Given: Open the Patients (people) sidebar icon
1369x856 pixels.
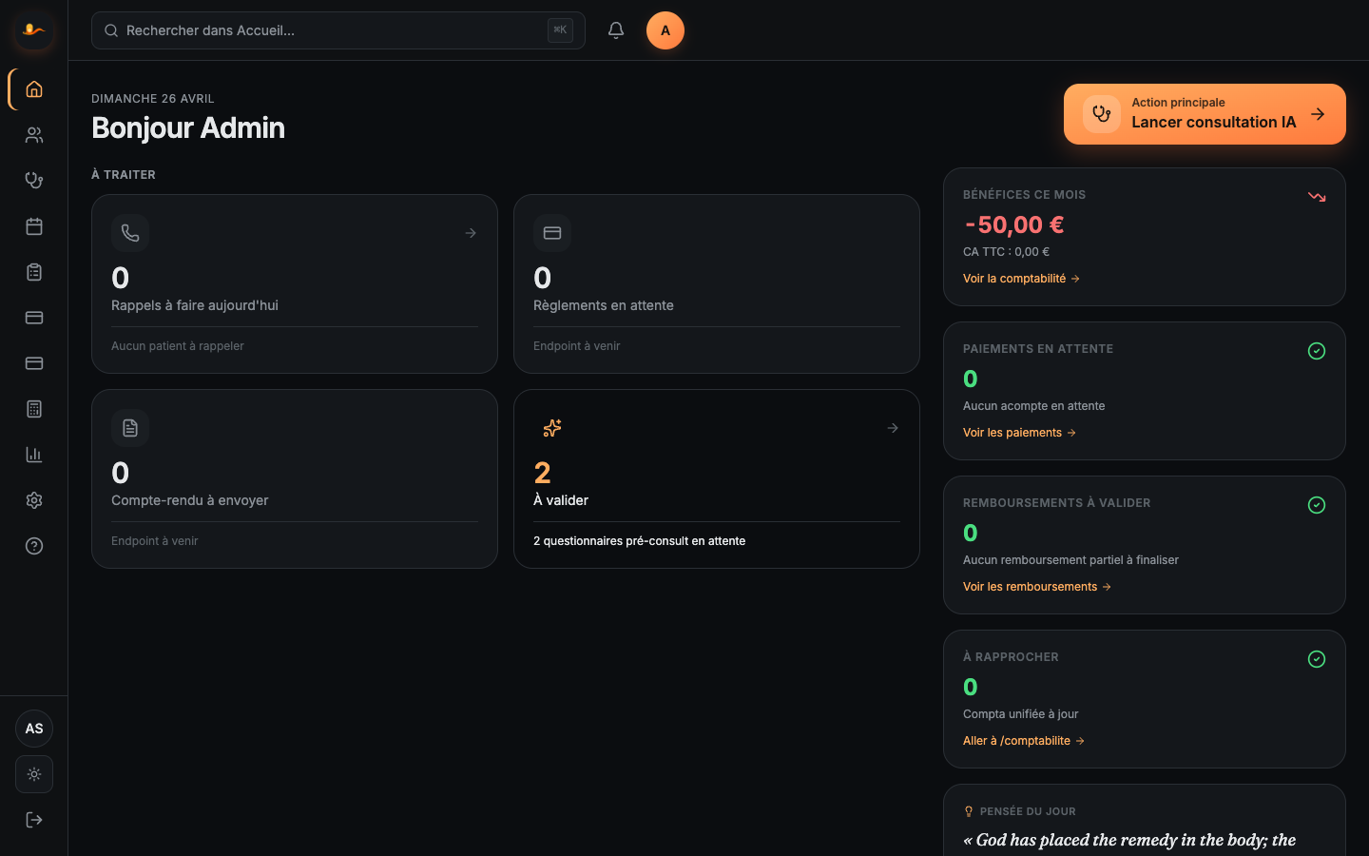Looking at the screenshot, I should coord(34,135).
